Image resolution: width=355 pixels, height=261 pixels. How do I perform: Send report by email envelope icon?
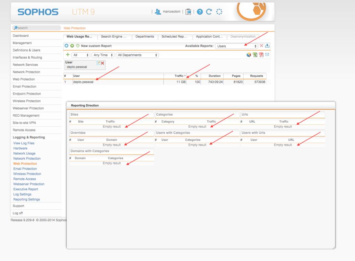pyautogui.click(x=267, y=54)
